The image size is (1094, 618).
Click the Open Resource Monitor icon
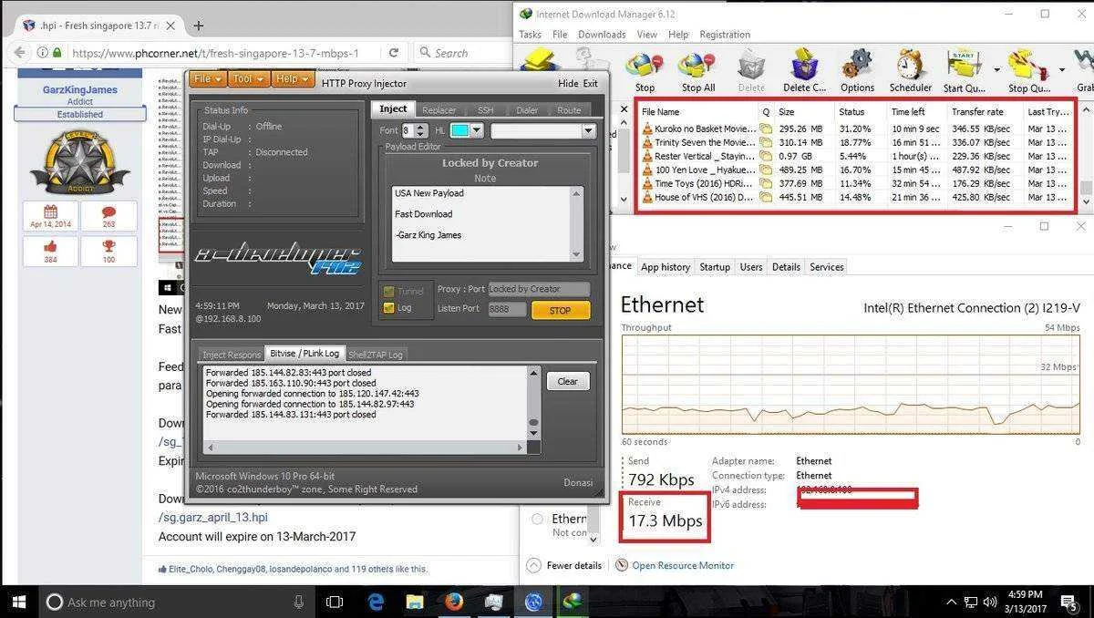[622, 565]
